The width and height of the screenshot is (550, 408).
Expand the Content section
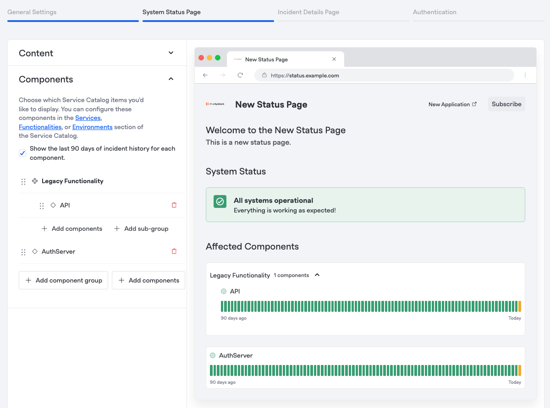171,53
